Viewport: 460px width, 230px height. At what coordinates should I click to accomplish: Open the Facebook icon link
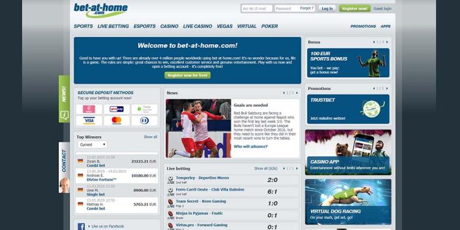tap(81, 226)
